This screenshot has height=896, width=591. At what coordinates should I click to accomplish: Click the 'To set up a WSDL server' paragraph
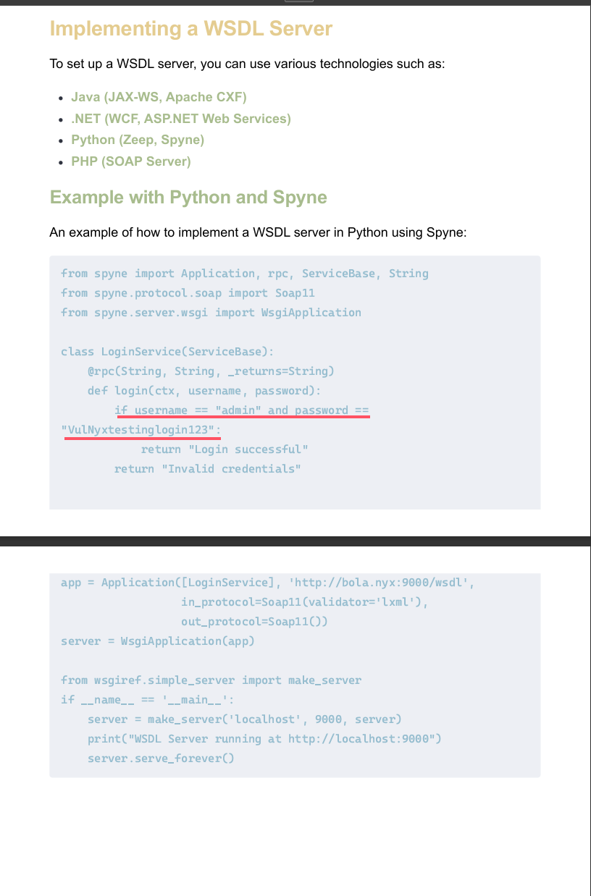click(247, 64)
